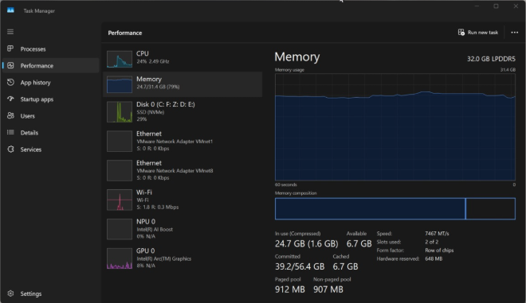Image resolution: width=526 pixels, height=303 pixels.
Task: Open the three-dot more options menu
Action: (514, 33)
